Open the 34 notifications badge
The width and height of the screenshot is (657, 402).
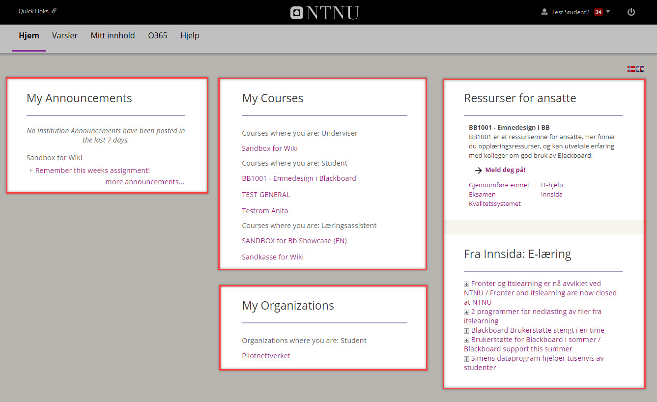click(598, 12)
